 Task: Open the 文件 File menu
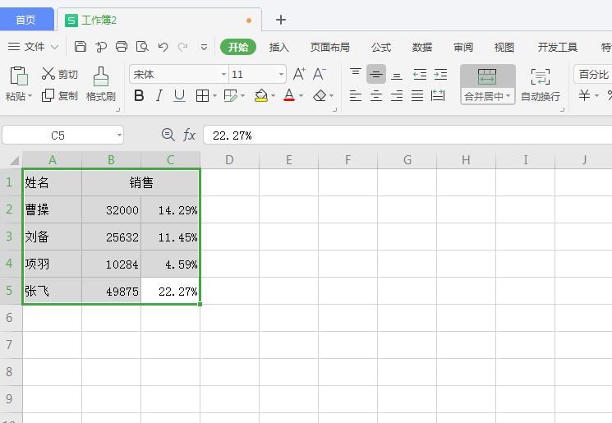coord(33,47)
